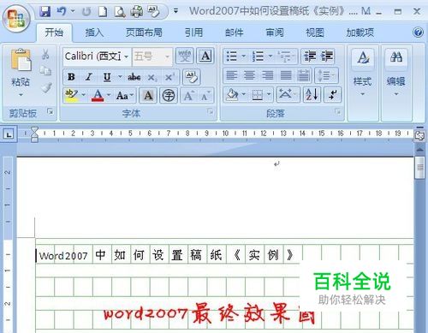Screen dimensions: 428x333
Task: Click enclosed character 字 icon
Action: pyautogui.click(x=169, y=95)
